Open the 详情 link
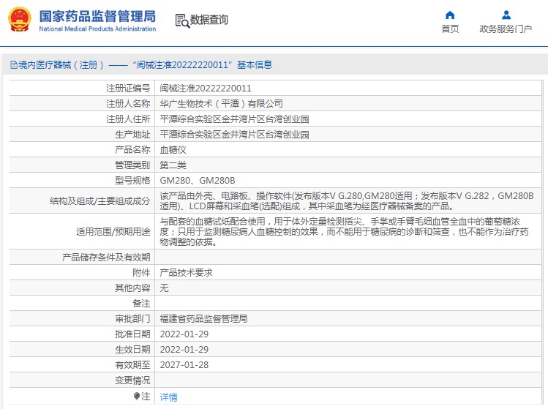Image resolution: width=548 pixels, height=409 pixels. pyautogui.click(x=168, y=397)
